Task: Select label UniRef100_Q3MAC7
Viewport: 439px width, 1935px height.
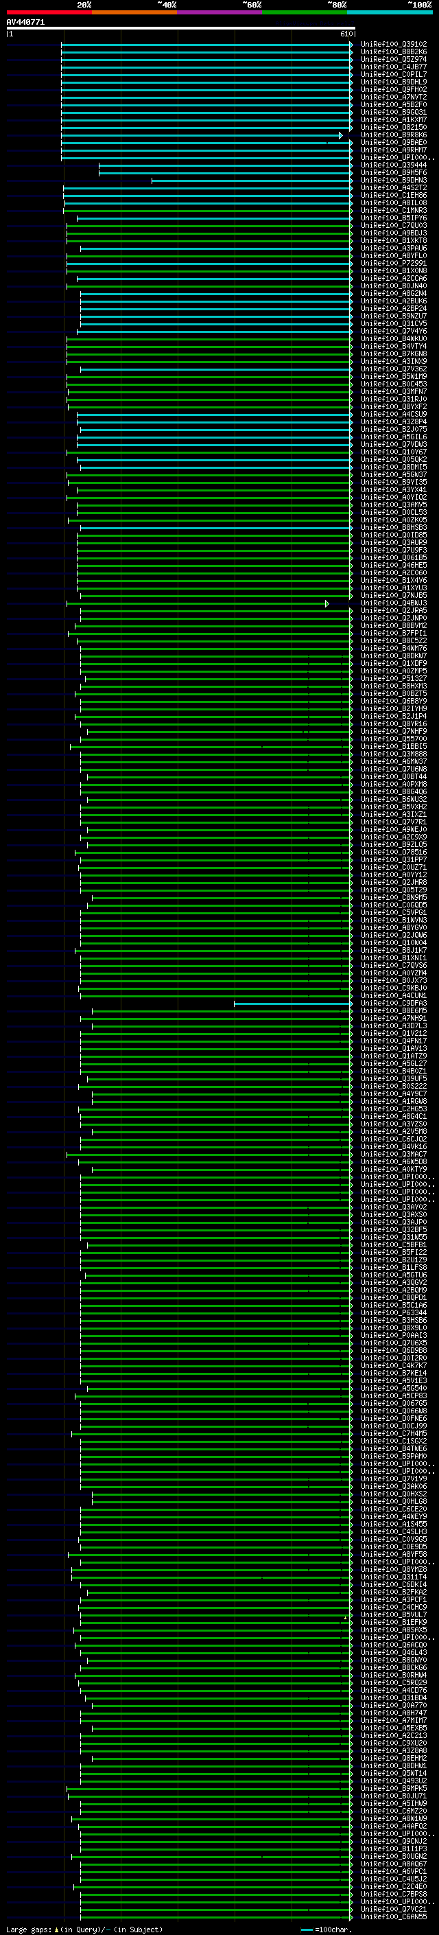Action: 393,1155
